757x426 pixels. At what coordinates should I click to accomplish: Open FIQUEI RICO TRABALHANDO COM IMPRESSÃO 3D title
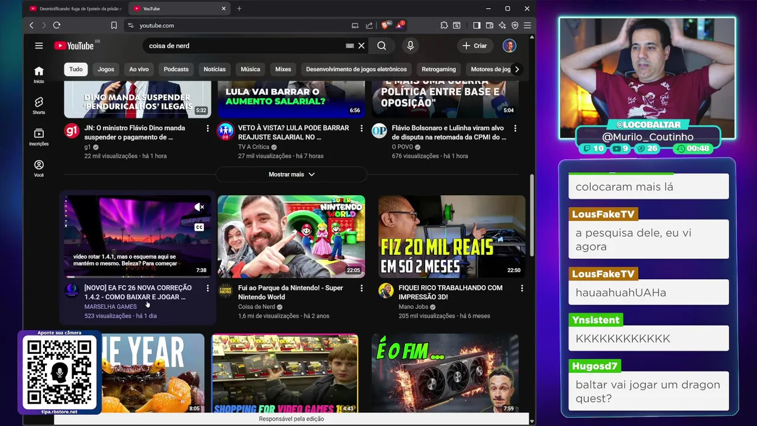click(451, 292)
